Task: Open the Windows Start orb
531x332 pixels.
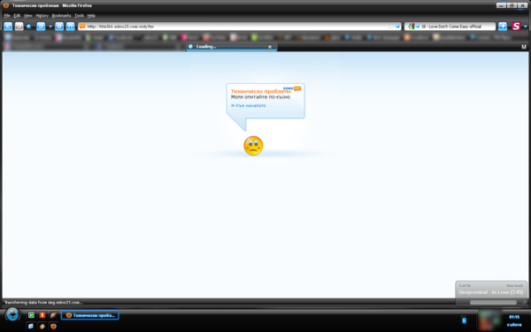Action: point(12,314)
